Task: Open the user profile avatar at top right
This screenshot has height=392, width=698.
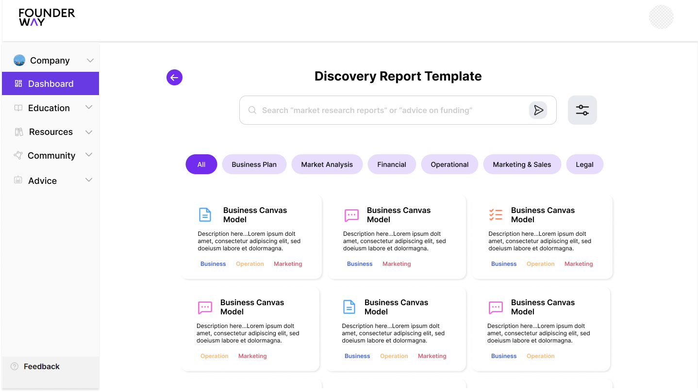Action: [x=661, y=17]
